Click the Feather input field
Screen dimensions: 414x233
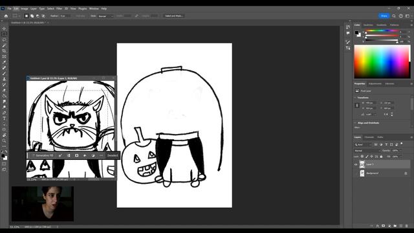tap(65, 16)
